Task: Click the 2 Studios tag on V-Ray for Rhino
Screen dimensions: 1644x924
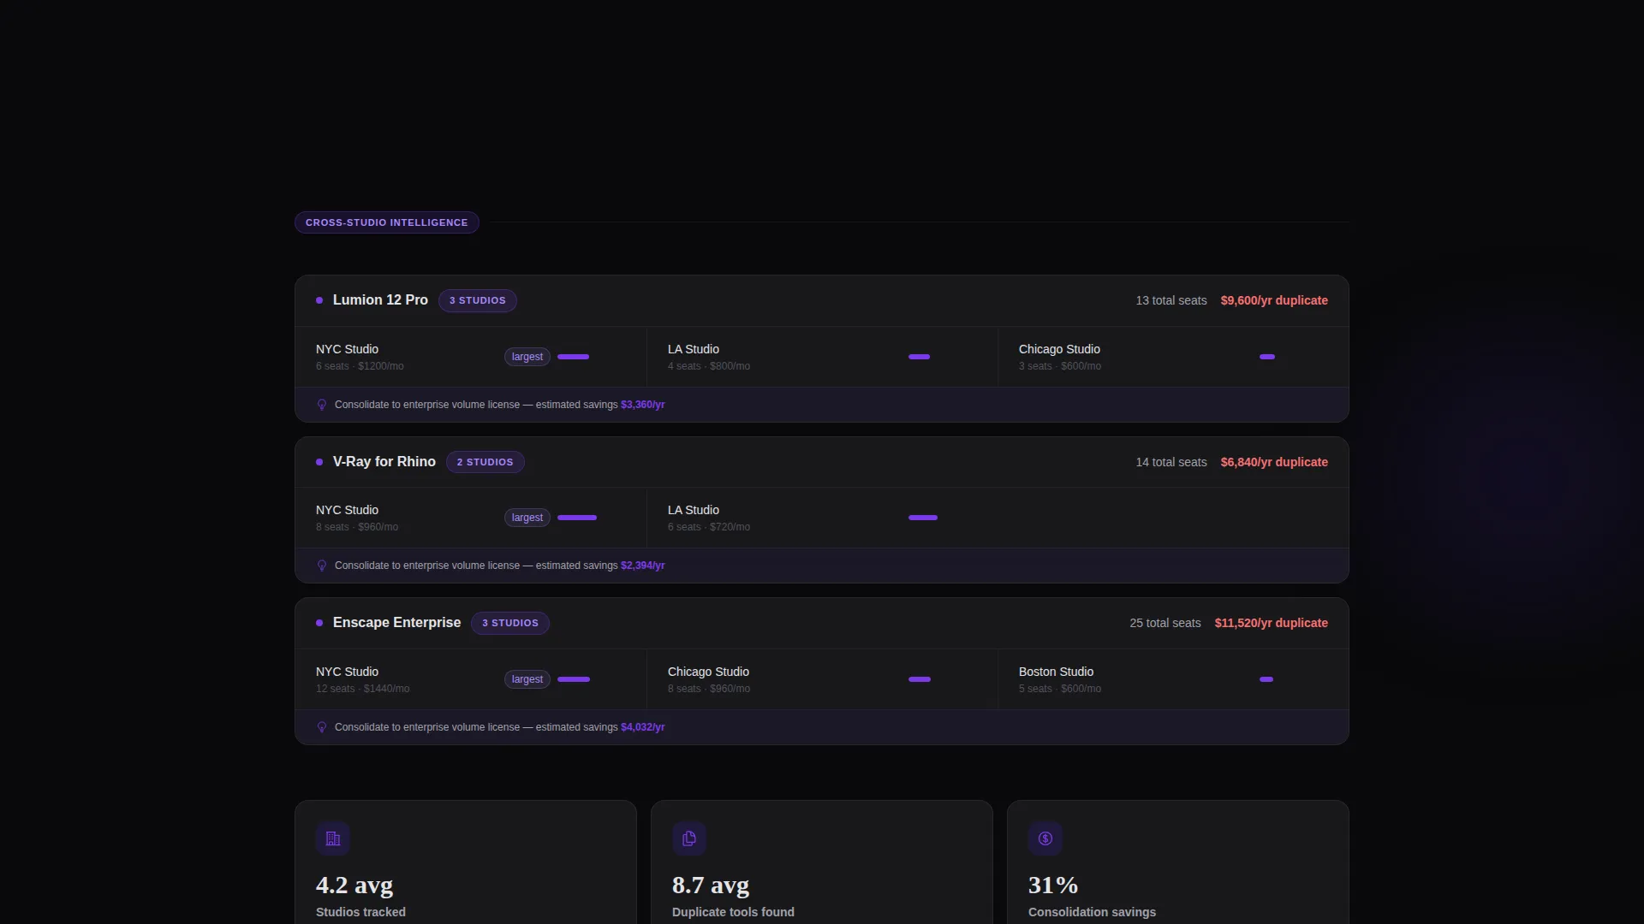Action: pos(485,462)
